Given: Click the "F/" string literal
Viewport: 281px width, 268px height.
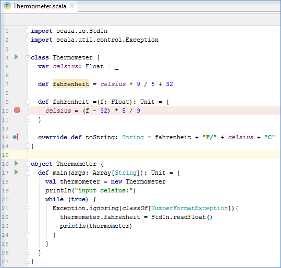Looking at the screenshot, I should [x=210, y=137].
